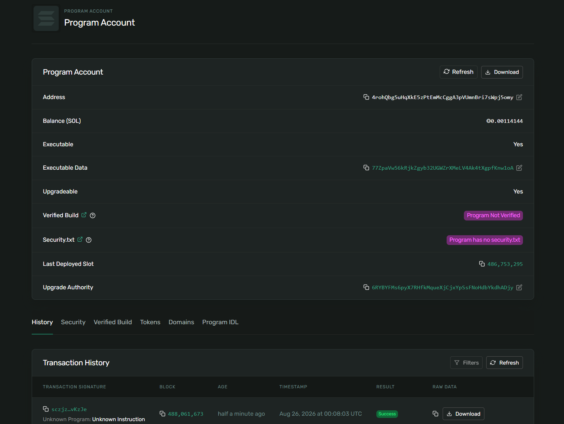
Task: Refresh the Transaction History
Action: click(x=505, y=363)
